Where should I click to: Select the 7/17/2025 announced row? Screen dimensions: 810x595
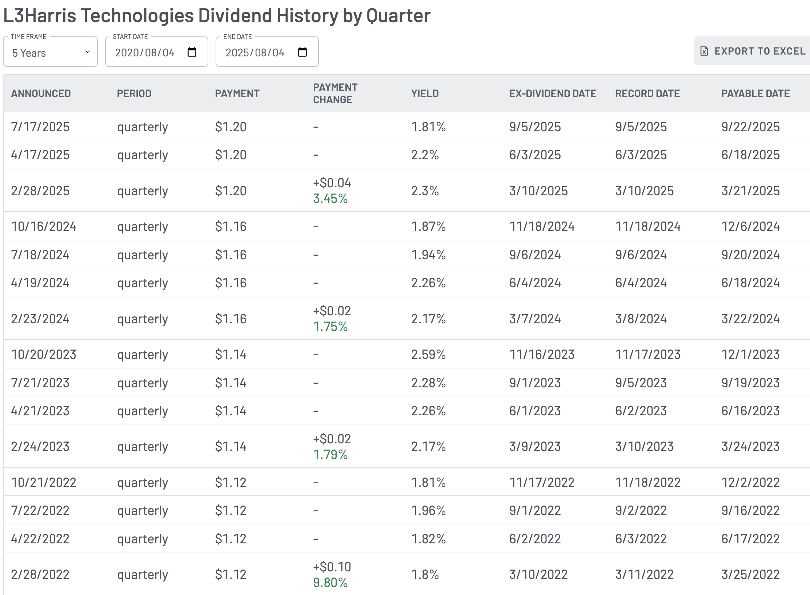coord(40,127)
